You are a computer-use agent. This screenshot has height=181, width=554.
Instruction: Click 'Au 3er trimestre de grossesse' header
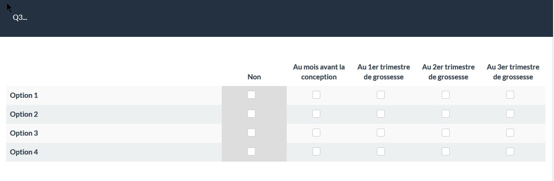click(513, 72)
